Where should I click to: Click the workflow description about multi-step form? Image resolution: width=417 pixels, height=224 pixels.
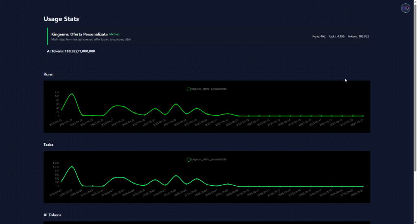[x=91, y=40]
